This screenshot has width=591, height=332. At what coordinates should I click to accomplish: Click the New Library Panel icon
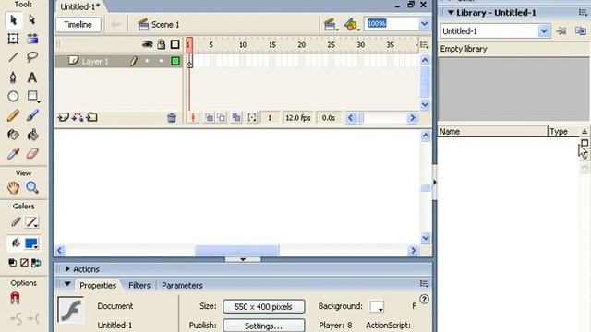pos(581,30)
